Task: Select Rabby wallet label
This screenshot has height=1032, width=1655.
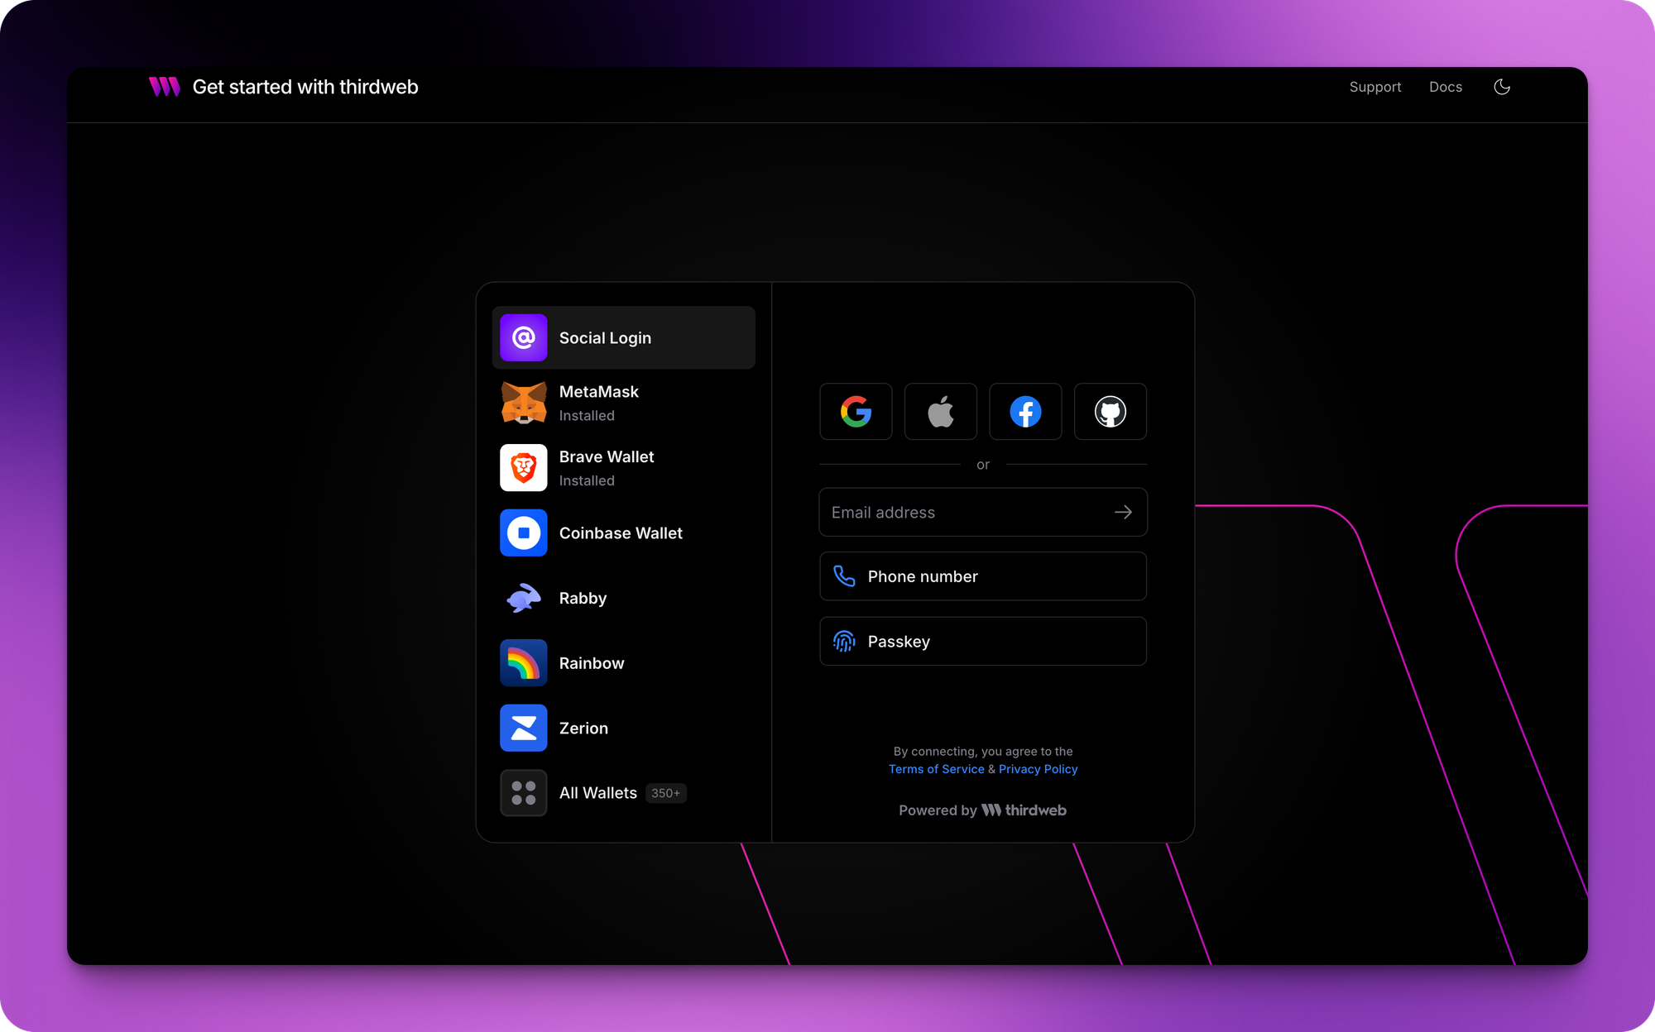Action: tap(583, 599)
